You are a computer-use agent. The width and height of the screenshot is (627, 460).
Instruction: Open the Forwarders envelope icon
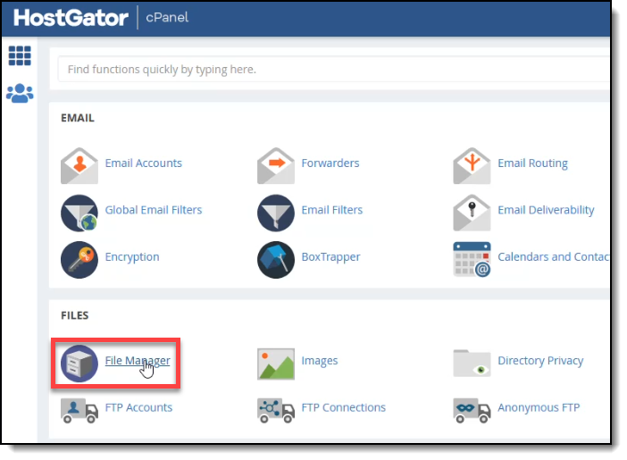click(276, 164)
